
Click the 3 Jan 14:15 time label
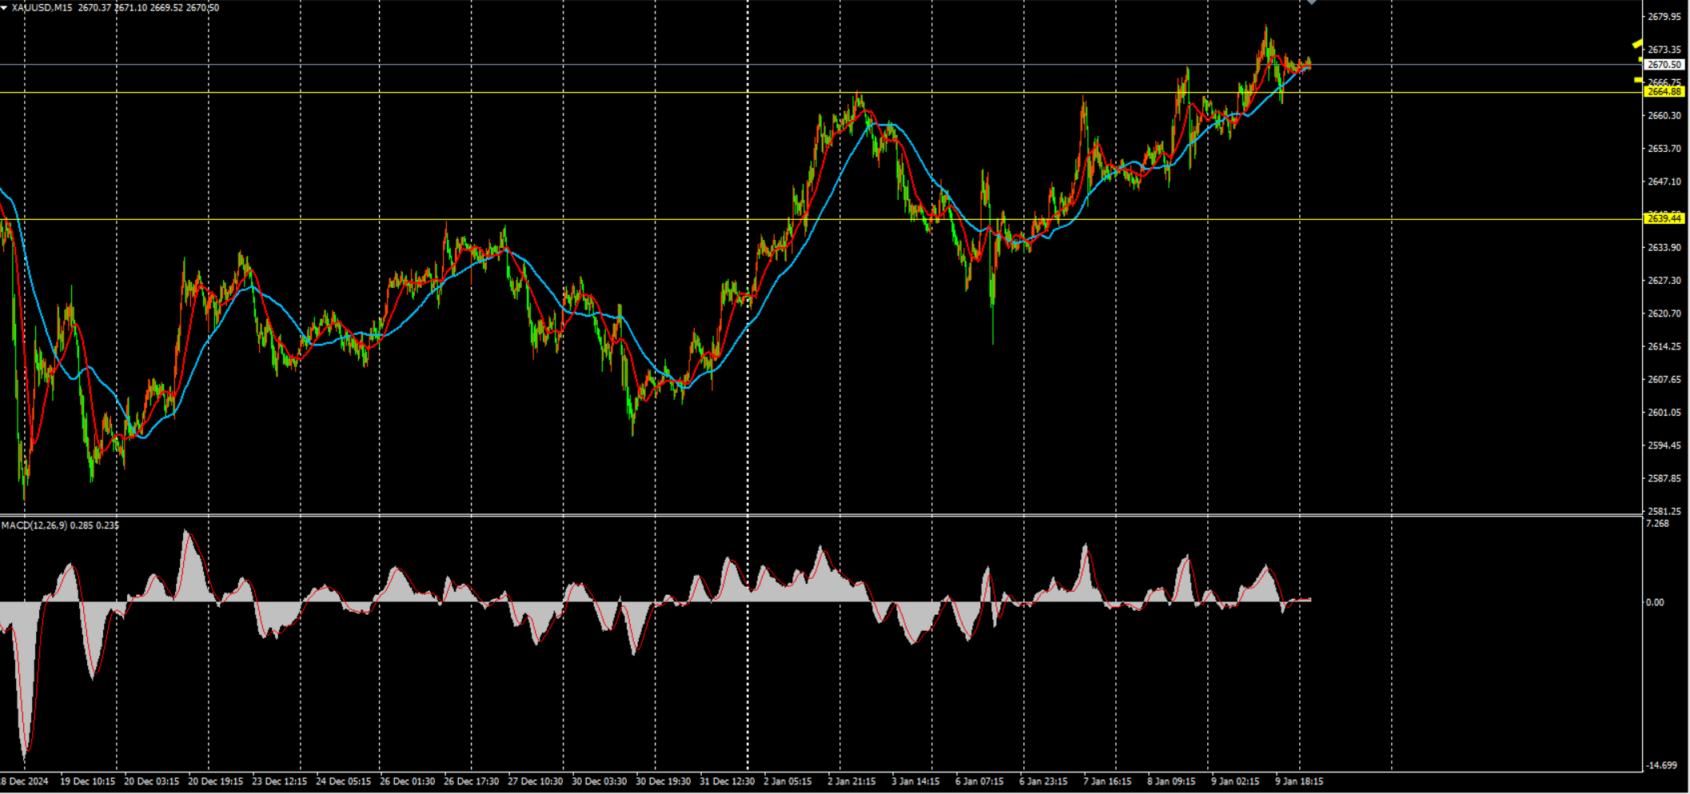pos(915,782)
